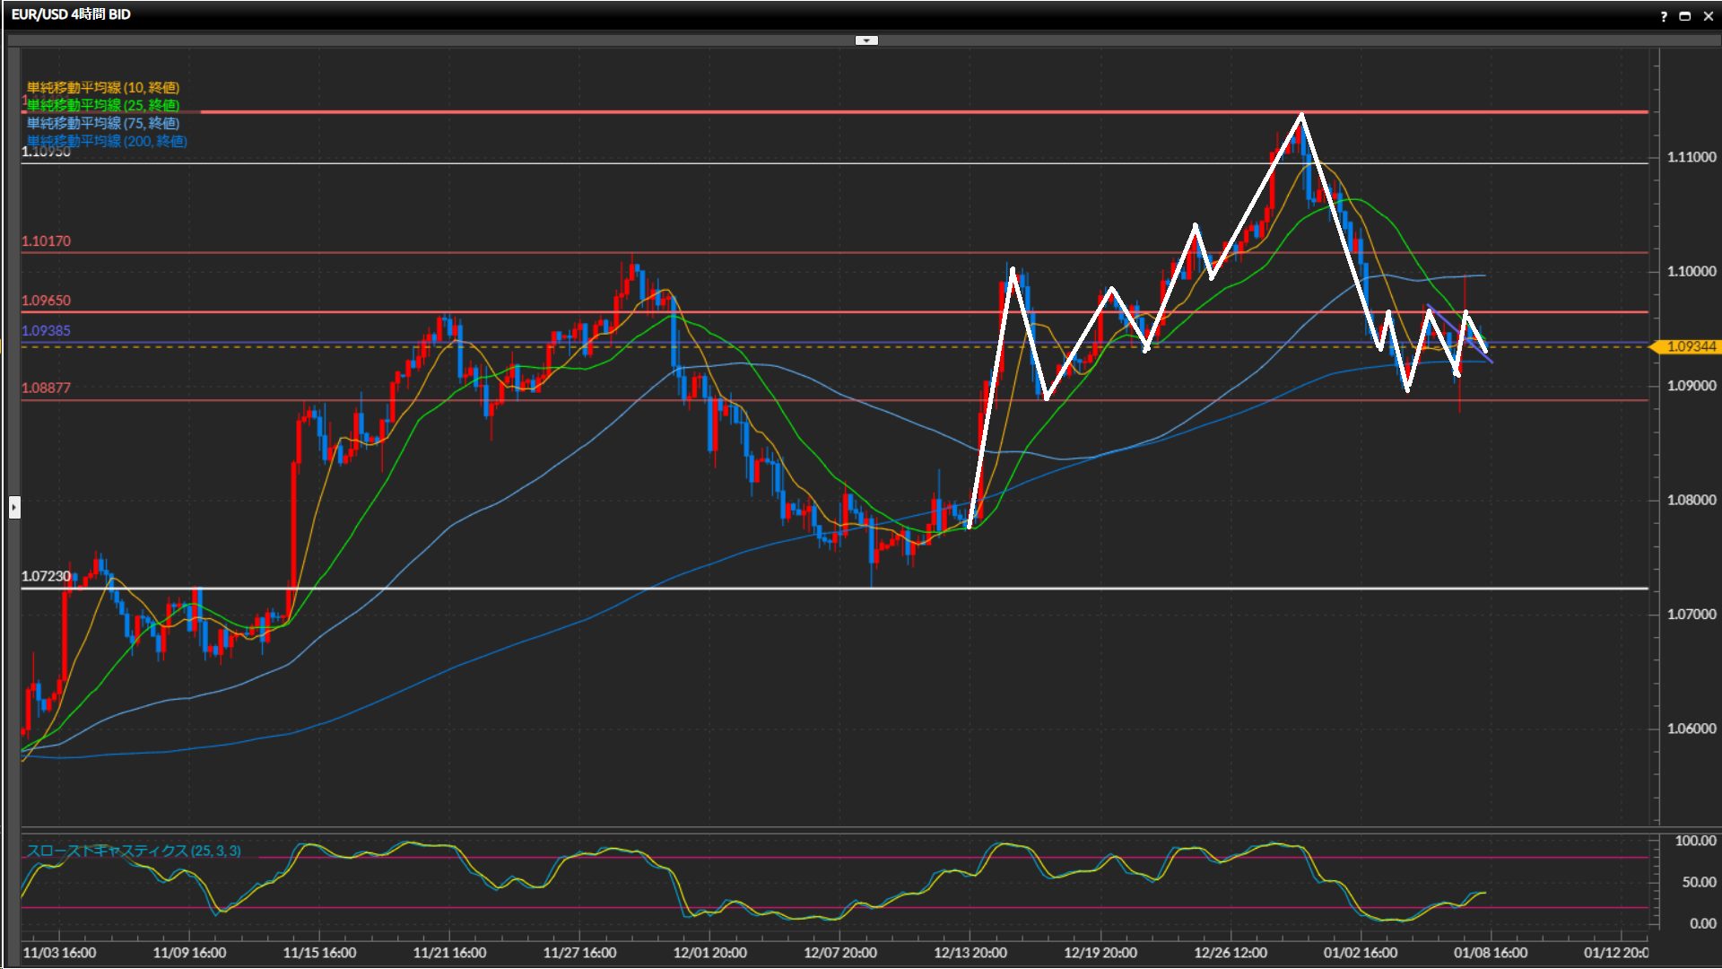Viewport: 1722px width, 969px height.
Task: Select the 1.09650 resistance line label
Action: point(46,301)
